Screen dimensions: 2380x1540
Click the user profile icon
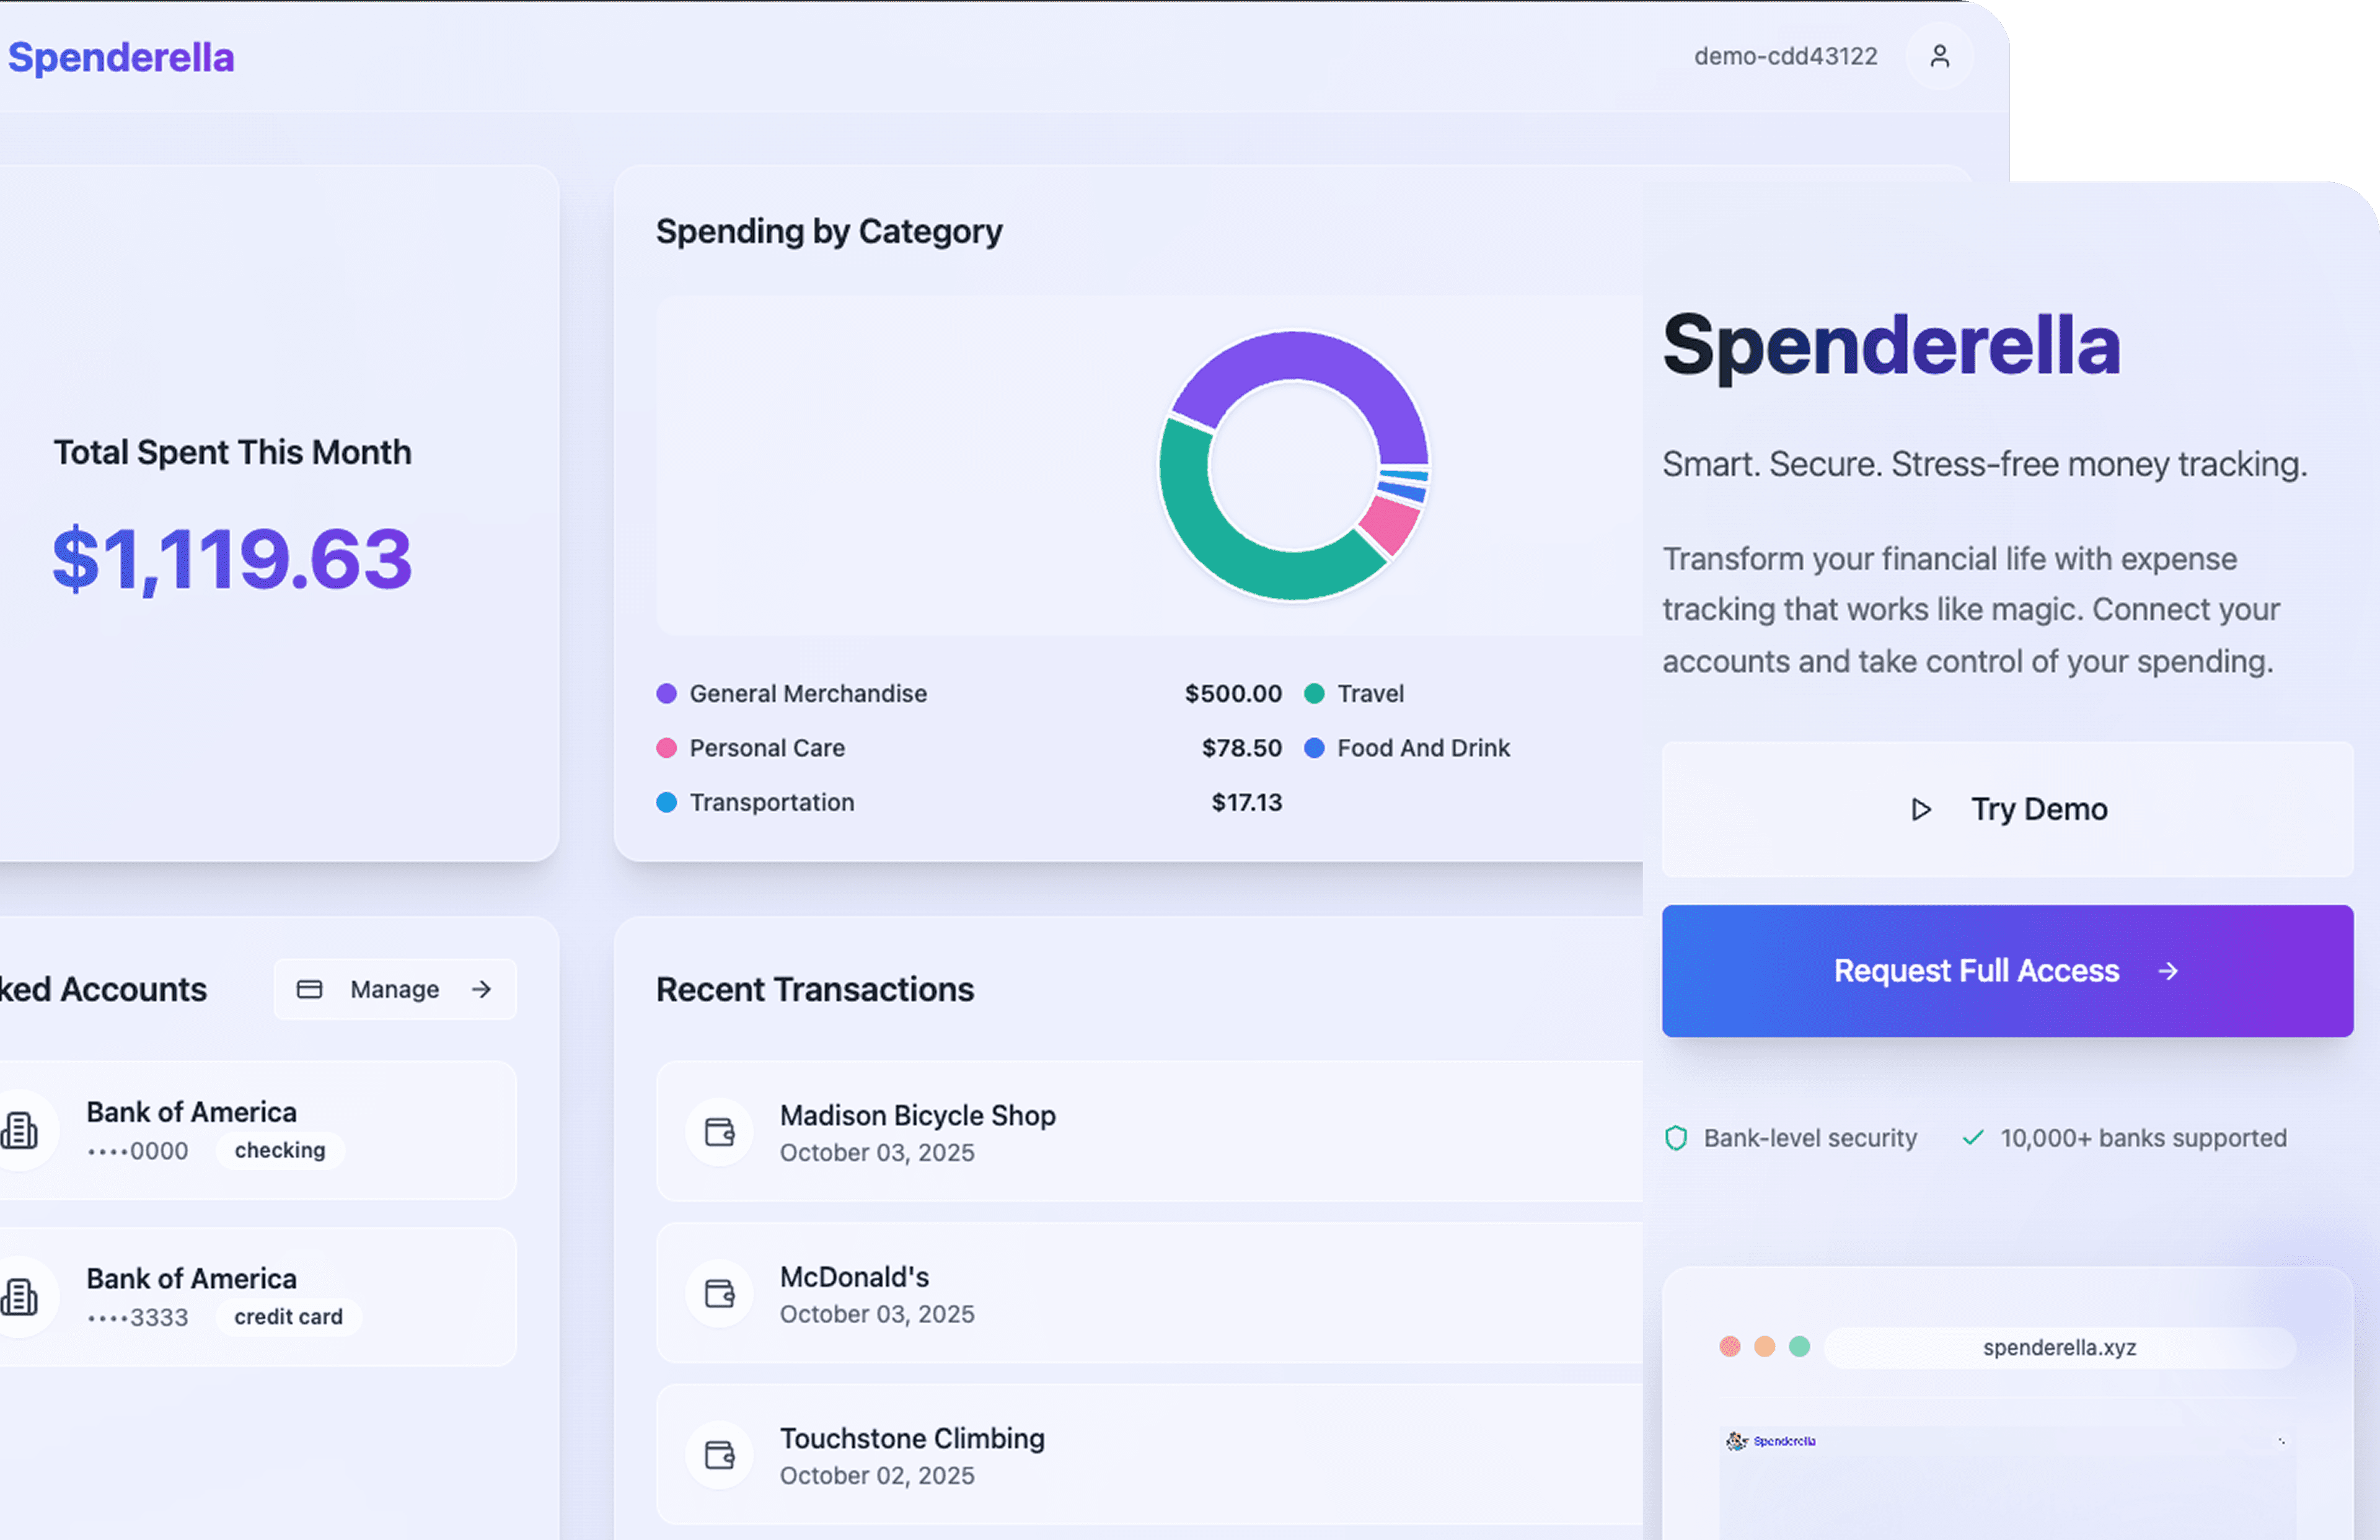point(1939,57)
